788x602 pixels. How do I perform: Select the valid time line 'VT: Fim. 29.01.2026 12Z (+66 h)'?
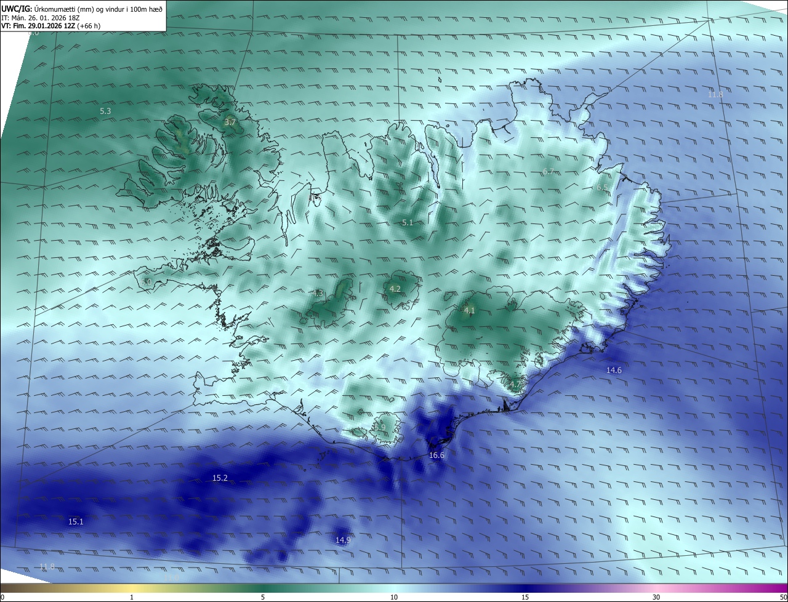tap(50, 26)
